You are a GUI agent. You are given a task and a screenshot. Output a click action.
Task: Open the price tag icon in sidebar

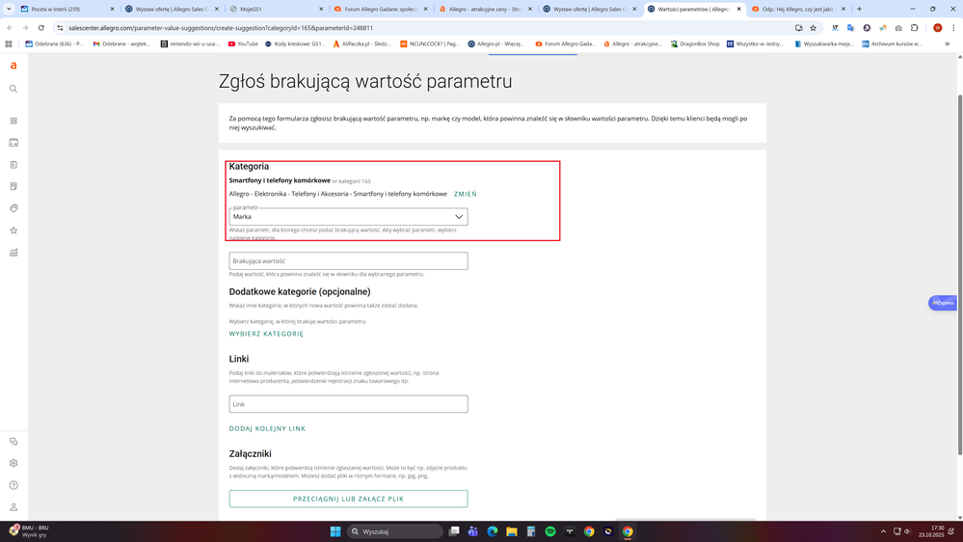tap(13, 208)
